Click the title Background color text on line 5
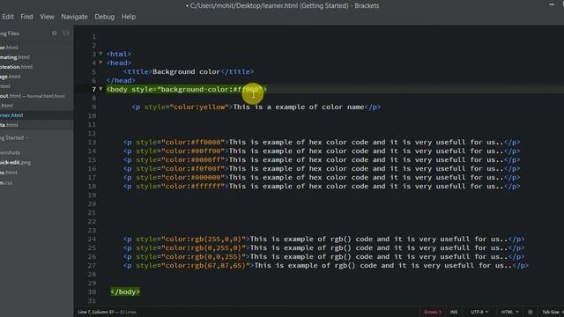564x317 pixels. click(186, 71)
